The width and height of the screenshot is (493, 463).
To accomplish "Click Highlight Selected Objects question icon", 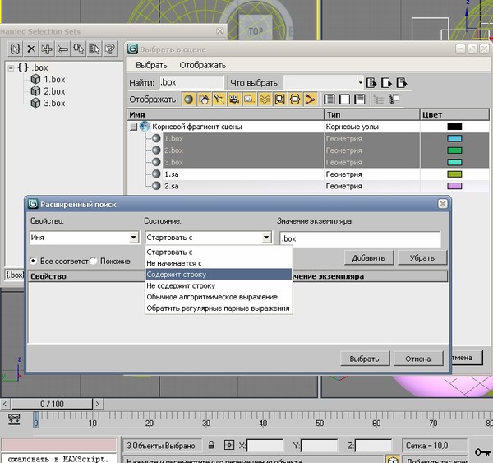I will point(110,49).
